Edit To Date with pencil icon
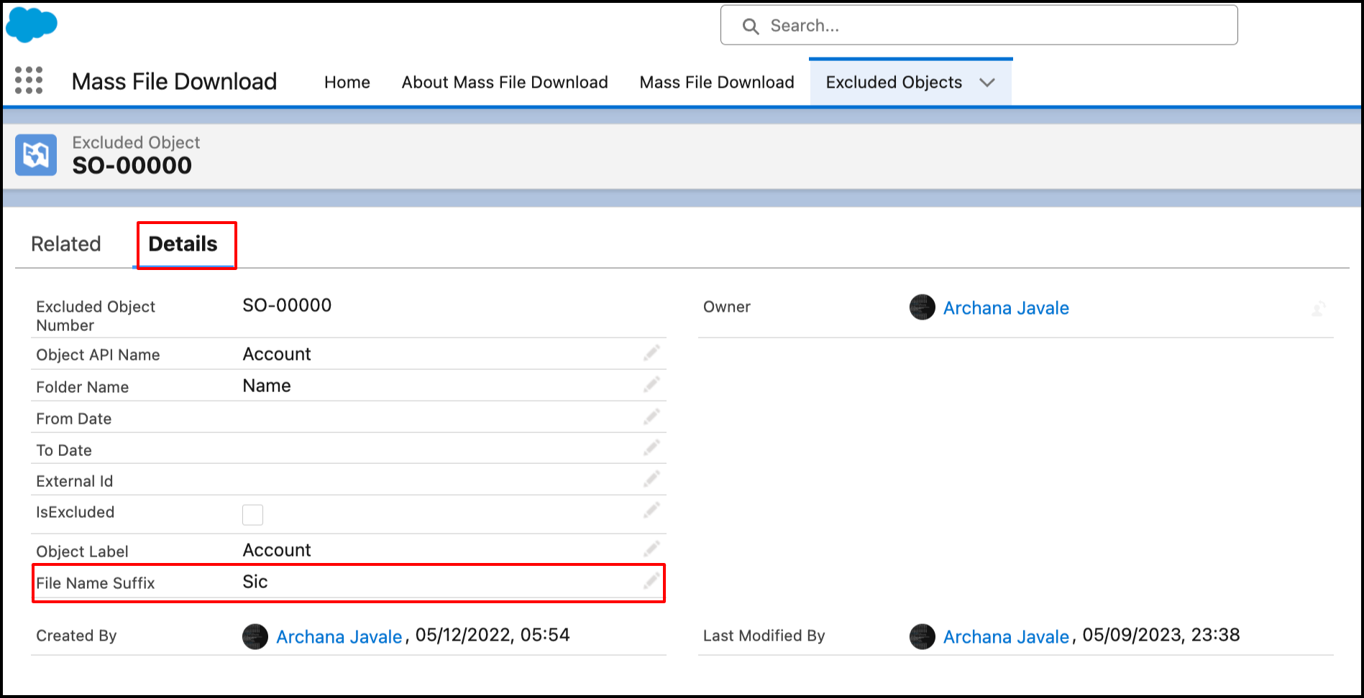 pos(651,448)
